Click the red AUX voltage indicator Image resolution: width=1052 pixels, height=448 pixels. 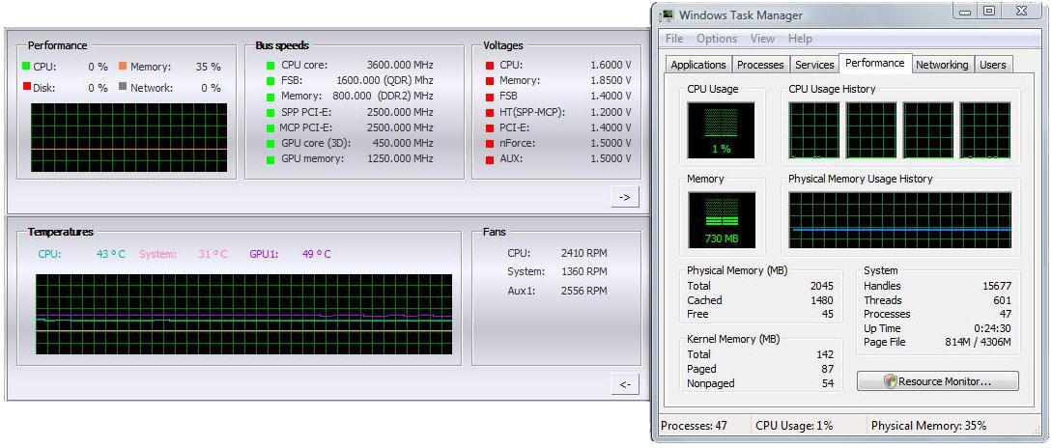(489, 159)
